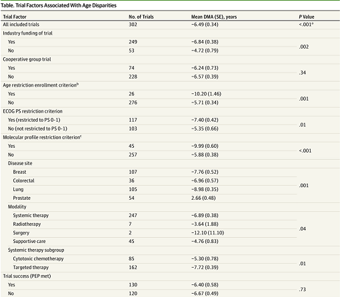This screenshot has width=340, height=297.
Task: Click the 'Surgery' value −12.10 (11.10)
Action: point(207,233)
